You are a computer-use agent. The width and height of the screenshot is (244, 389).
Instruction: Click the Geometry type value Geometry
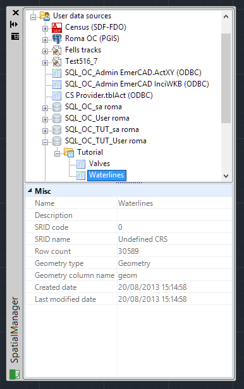point(134,263)
